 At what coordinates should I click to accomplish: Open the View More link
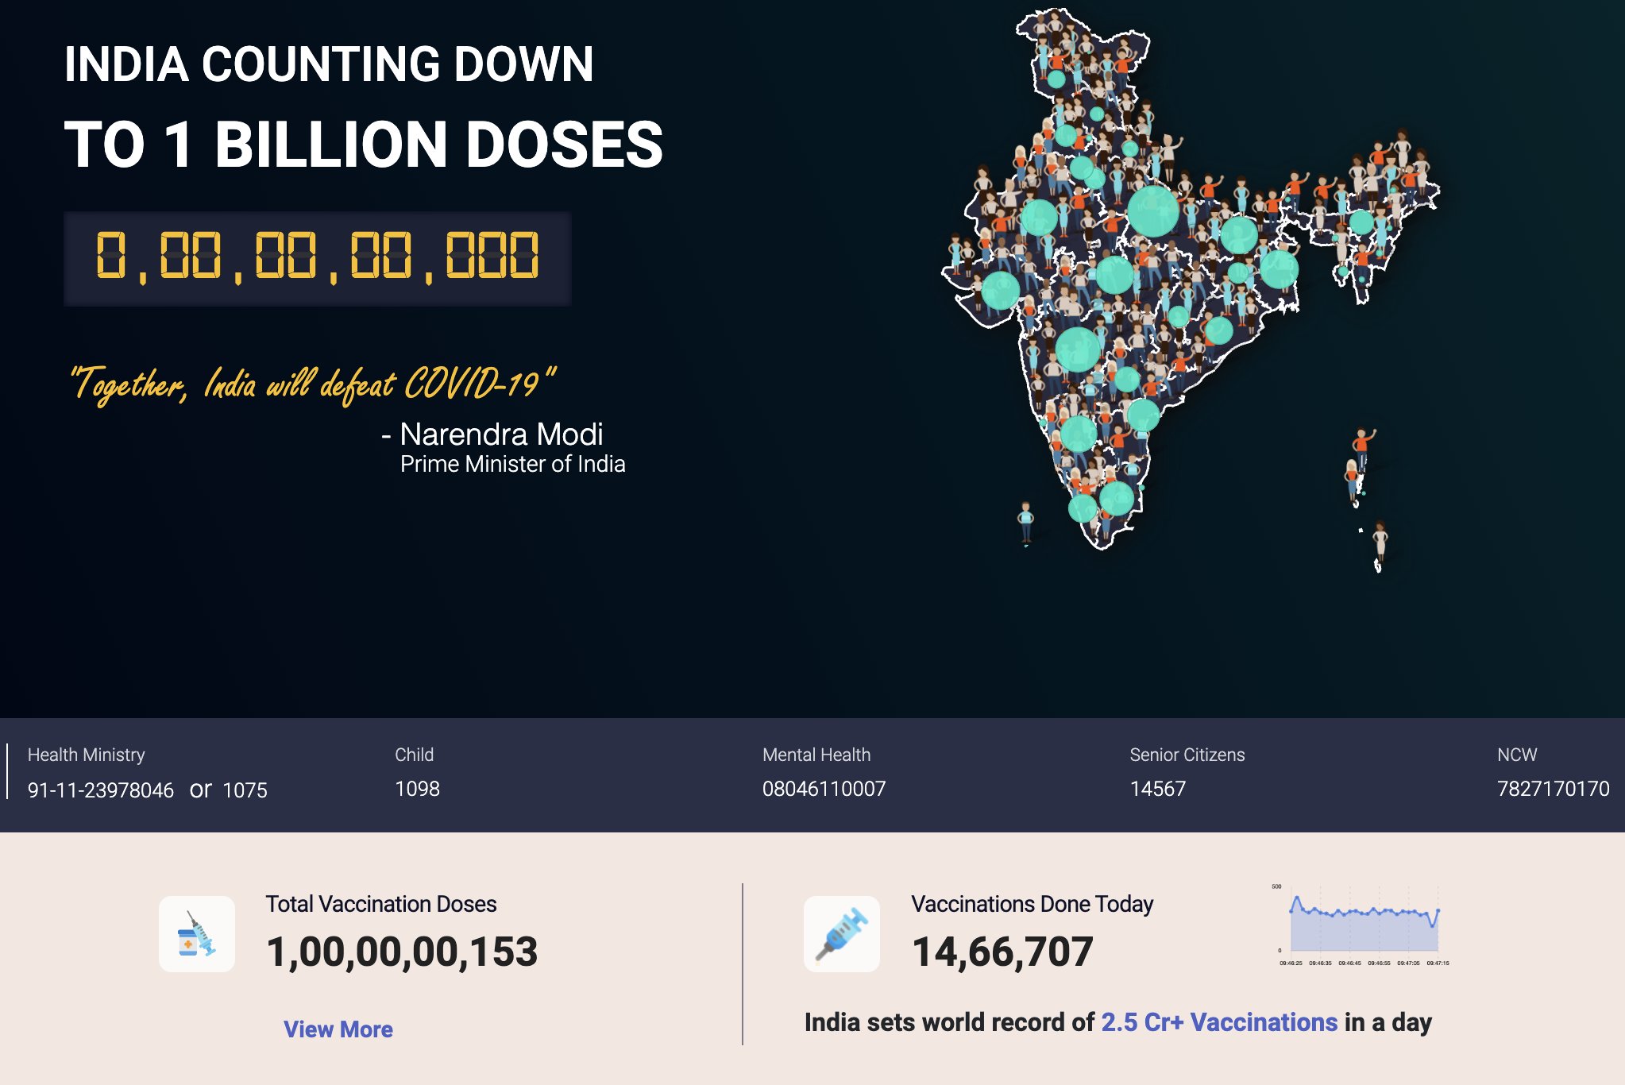(338, 1029)
